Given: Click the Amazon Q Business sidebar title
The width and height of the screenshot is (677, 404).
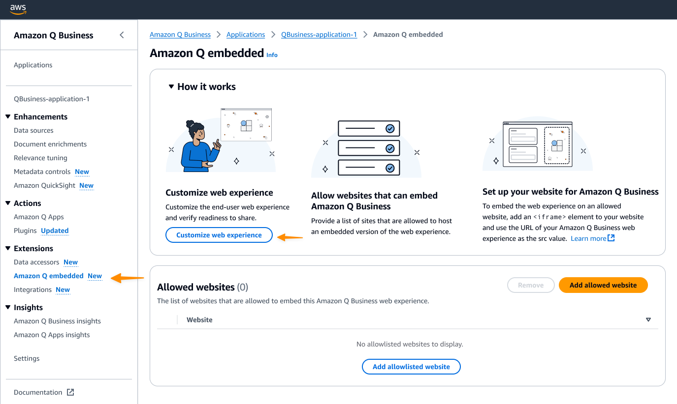Looking at the screenshot, I should (x=54, y=35).
